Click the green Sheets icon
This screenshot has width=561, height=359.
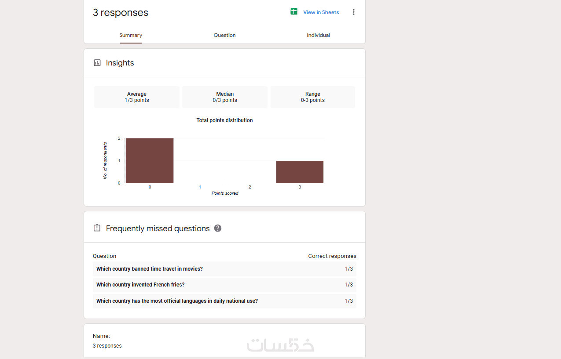tap(294, 12)
